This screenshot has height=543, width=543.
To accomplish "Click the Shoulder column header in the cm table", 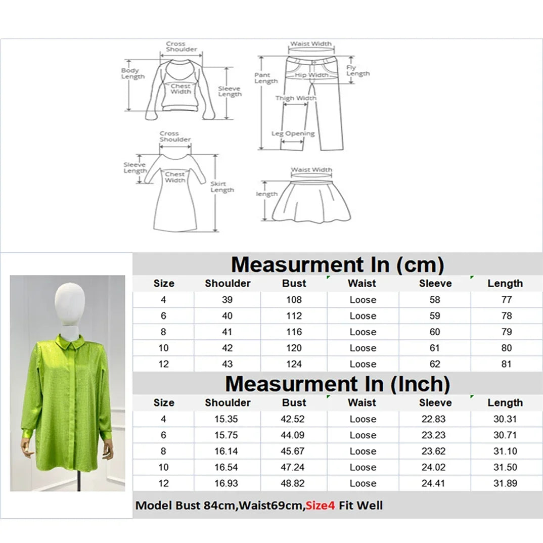I will coord(227,284).
